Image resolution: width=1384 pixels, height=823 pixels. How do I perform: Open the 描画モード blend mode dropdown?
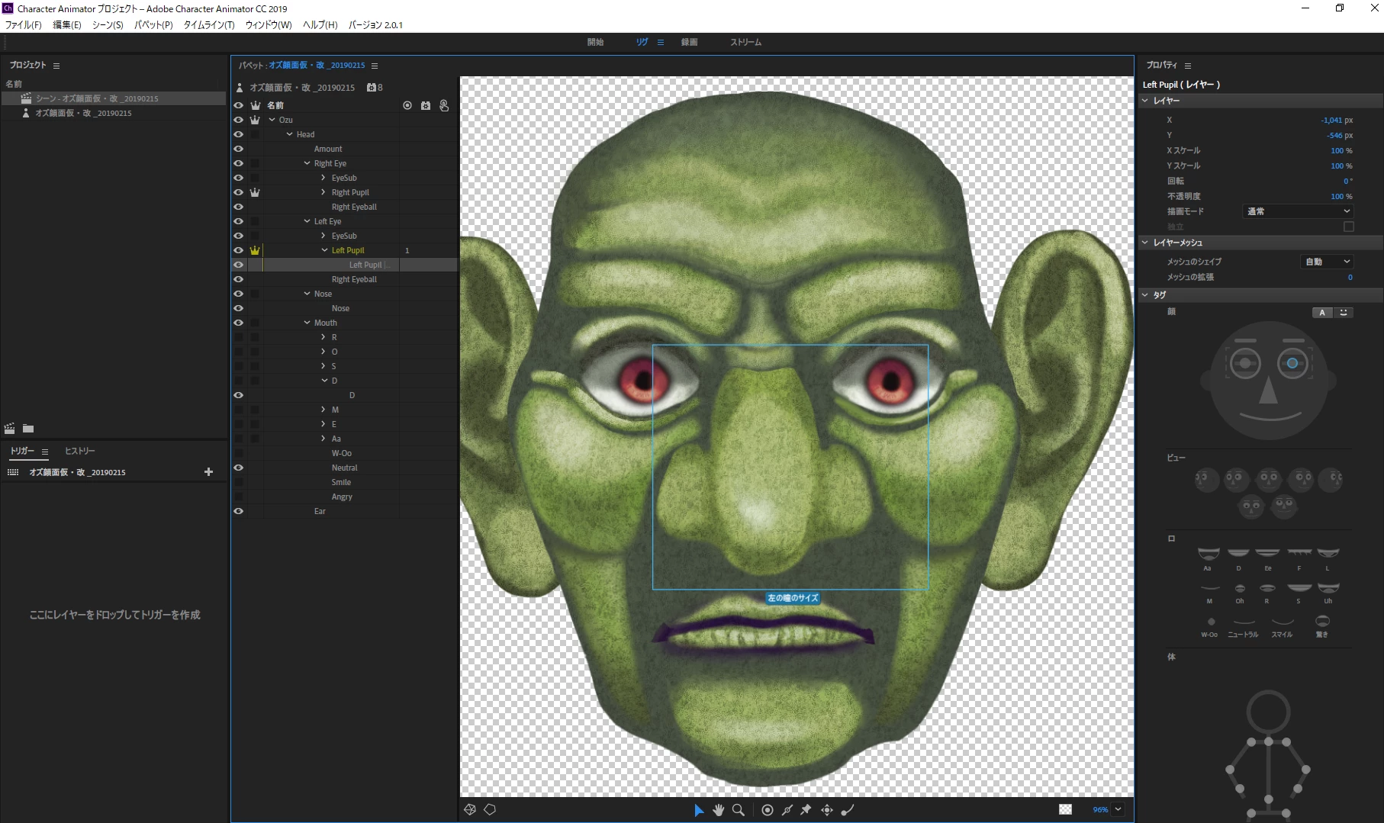(x=1299, y=211)
